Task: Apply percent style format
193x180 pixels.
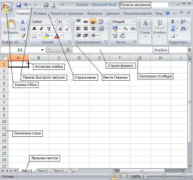Action: point(125,29)
